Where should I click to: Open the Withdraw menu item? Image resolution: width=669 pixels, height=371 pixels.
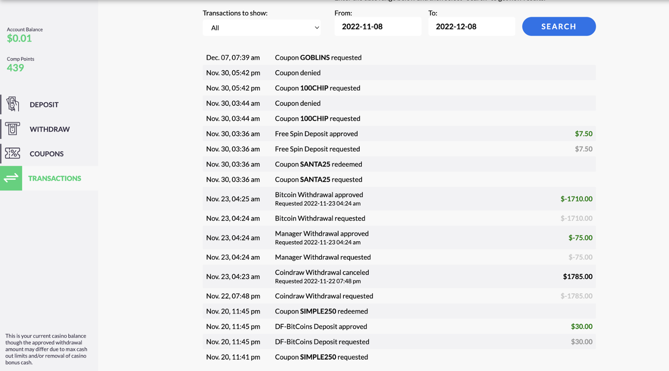click(50, 129)
